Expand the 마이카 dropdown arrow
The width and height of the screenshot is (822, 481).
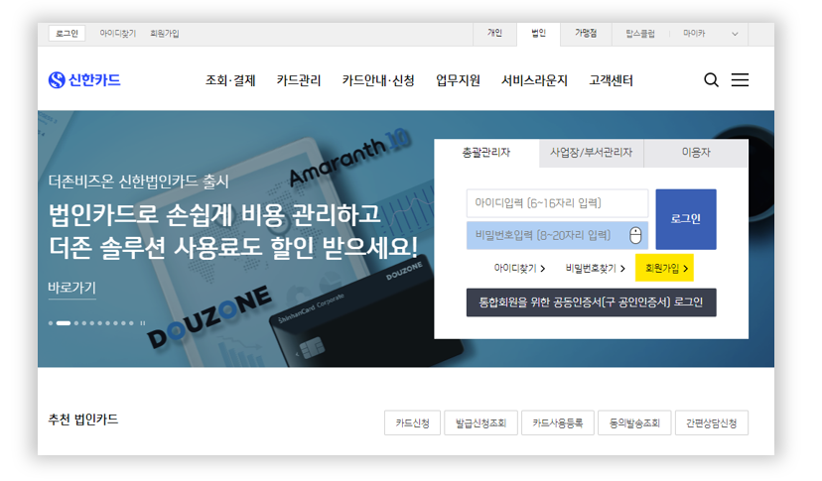pyautogui.click(x=735, y=34)
